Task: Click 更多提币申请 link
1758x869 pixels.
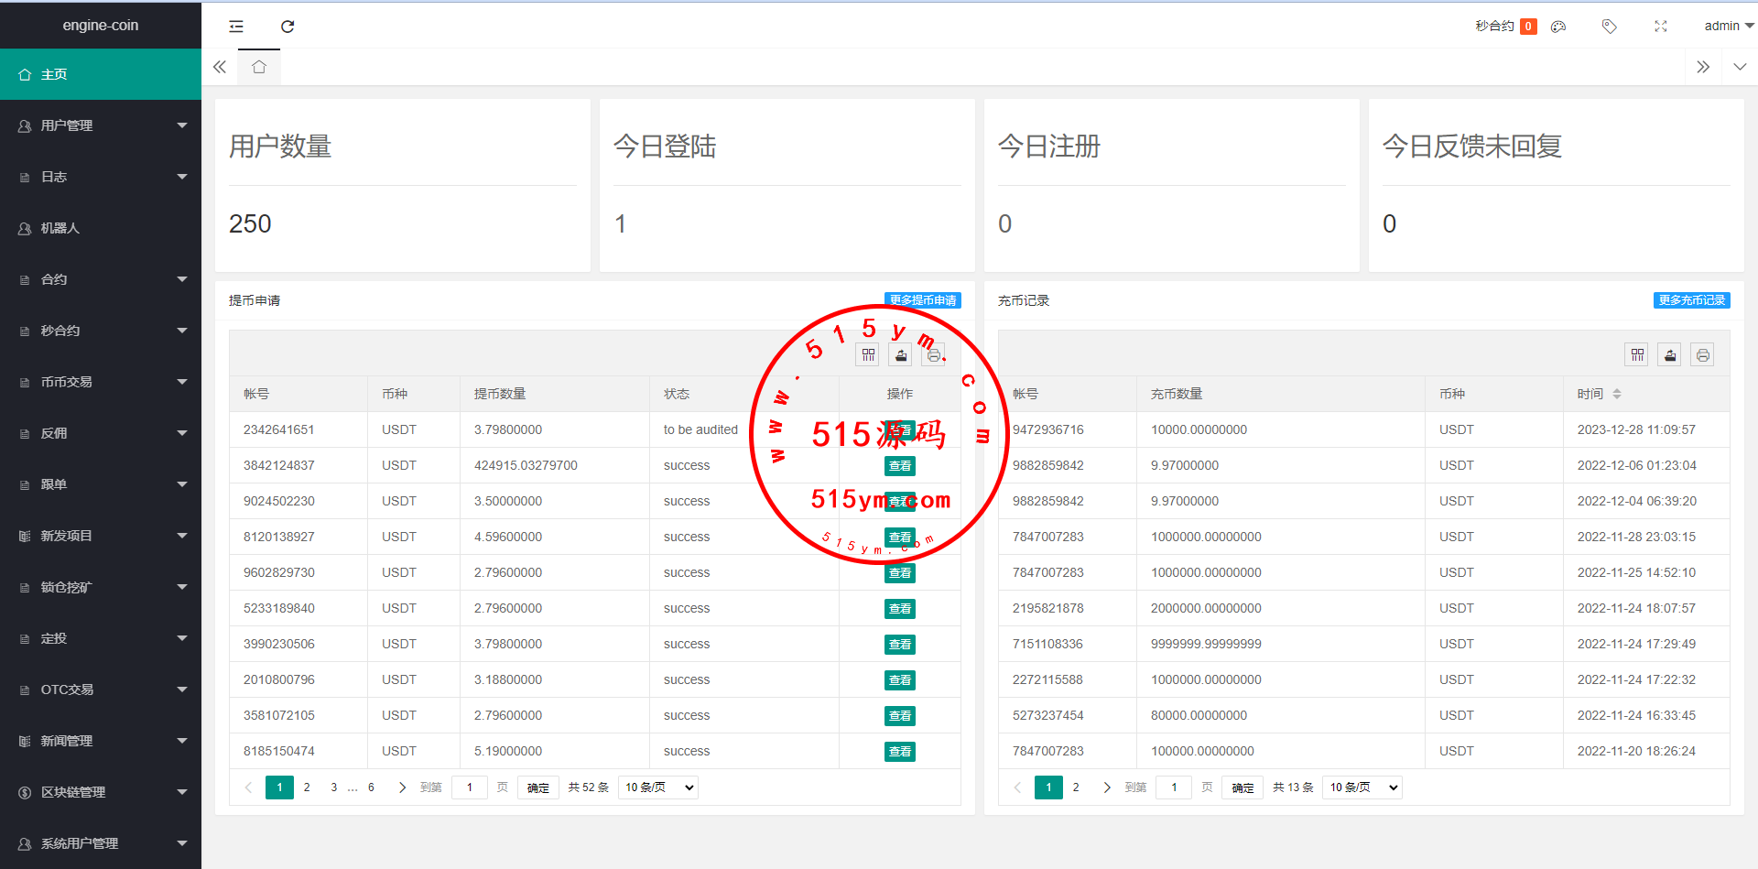Action: [922, 300]
